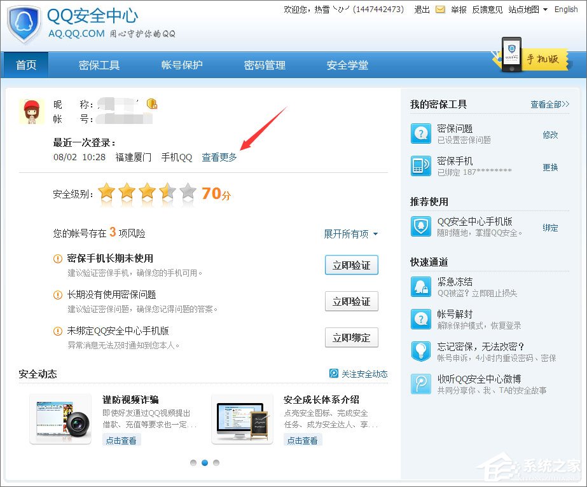Viewport: 587px width, 487px height.
Task: Click the 忘记密保 lightbulb icon
Action: (x=421, y=350)
